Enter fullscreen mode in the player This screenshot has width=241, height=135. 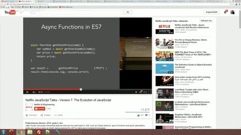point(149,92)
